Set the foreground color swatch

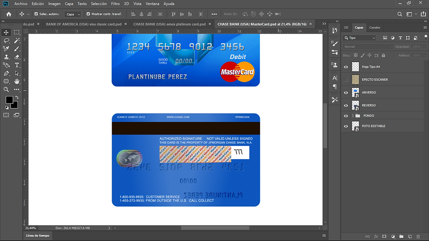[9, 100]
